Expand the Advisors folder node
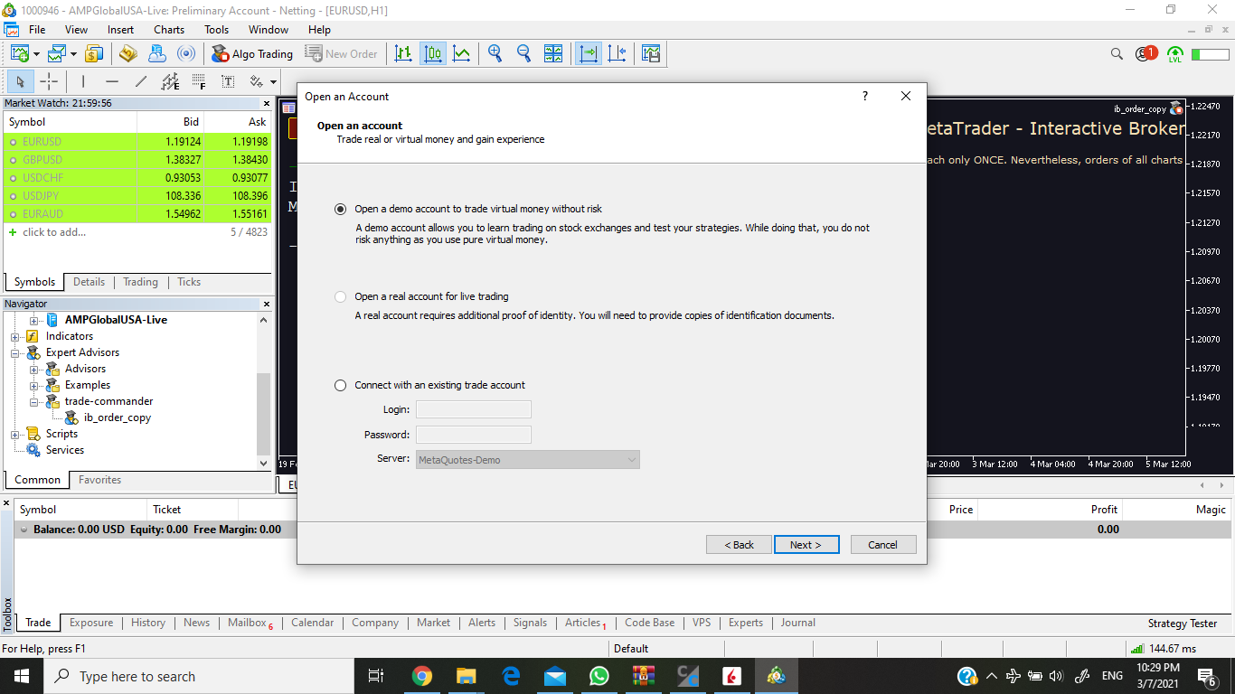This screenshot has width=1235, height=694. click(34, 369)
